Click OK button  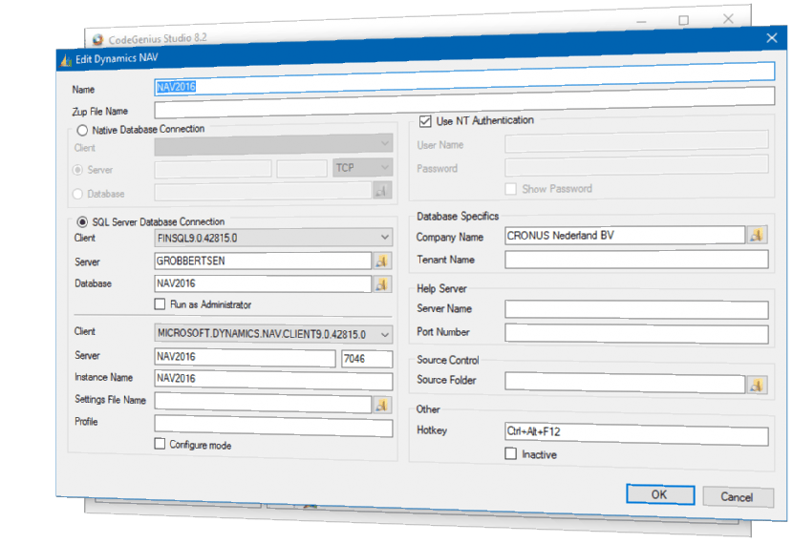[x=660, y=494]
